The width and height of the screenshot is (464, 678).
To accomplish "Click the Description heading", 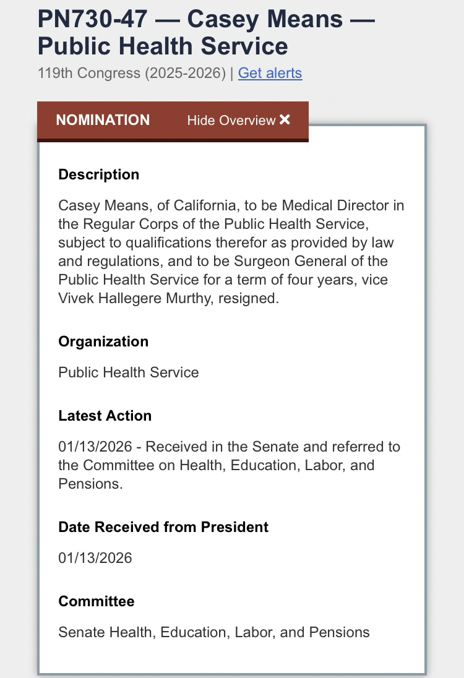I will click(99, 174).
